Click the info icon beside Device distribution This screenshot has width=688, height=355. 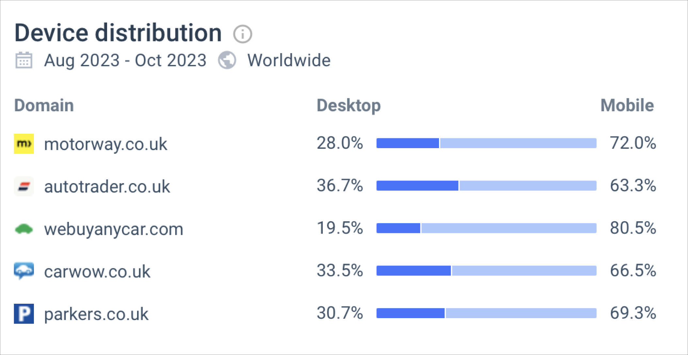[x=242, y=34]
